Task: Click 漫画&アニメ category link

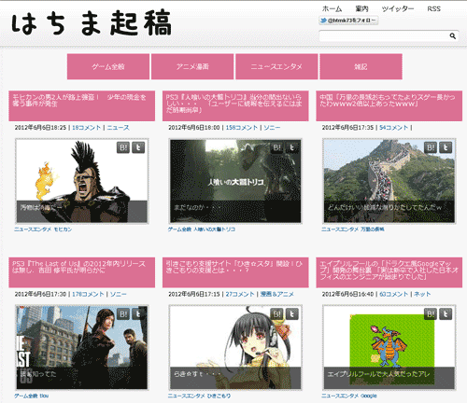Action: (x=277, y=294)
